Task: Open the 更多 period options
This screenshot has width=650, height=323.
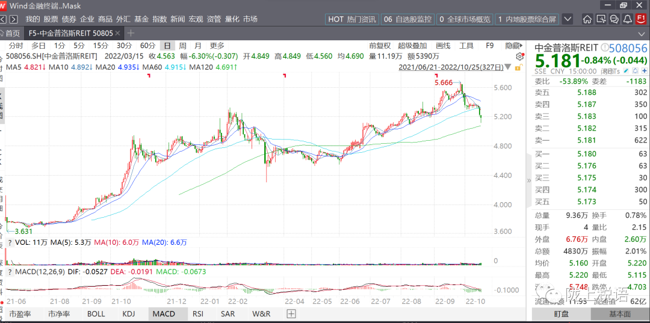Action: click(x=217, y=46)
